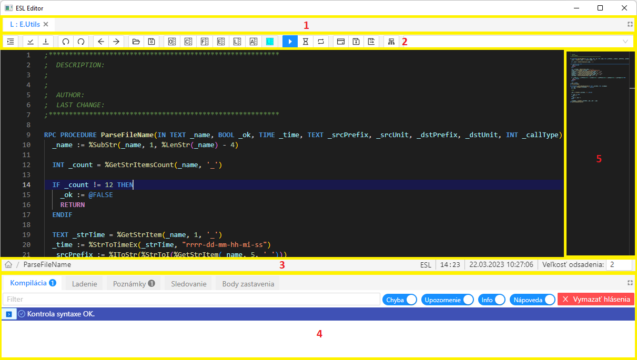Click the Vymazať hlásenia button
The height and width of the screenshot is (360, 637).
pos(595,300)
